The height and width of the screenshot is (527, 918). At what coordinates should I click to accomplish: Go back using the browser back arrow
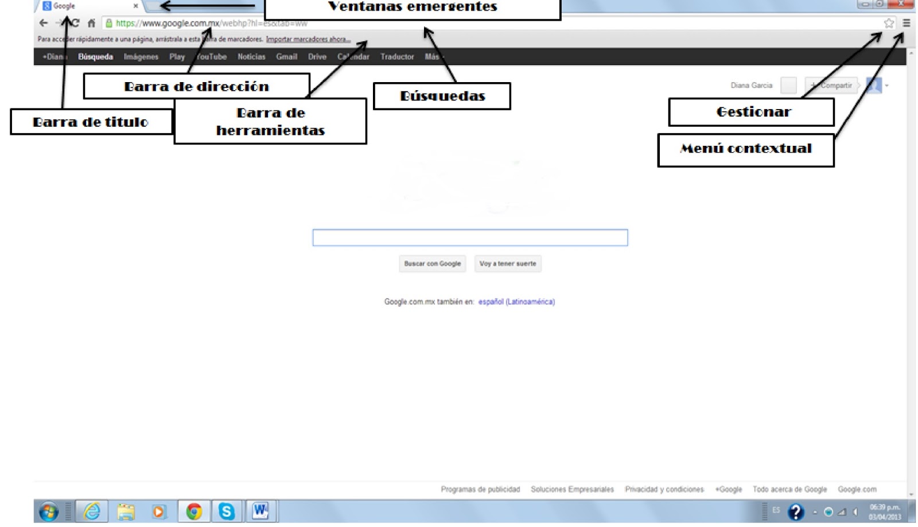click(44, 23)
